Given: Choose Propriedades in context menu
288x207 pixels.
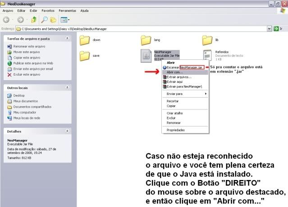Looking at the screenshot, I should pyautogui.click(x=185, y=130).
